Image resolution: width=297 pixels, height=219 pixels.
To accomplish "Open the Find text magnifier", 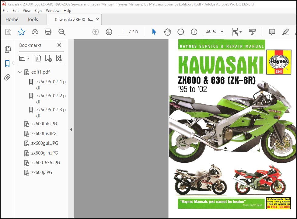I will tap(62, 32).
